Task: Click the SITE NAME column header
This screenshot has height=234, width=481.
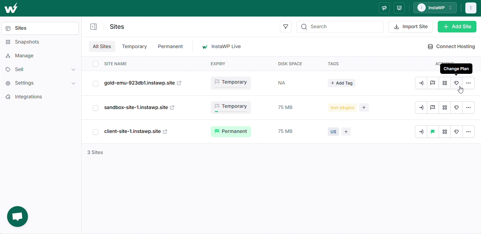Action: 115,64
